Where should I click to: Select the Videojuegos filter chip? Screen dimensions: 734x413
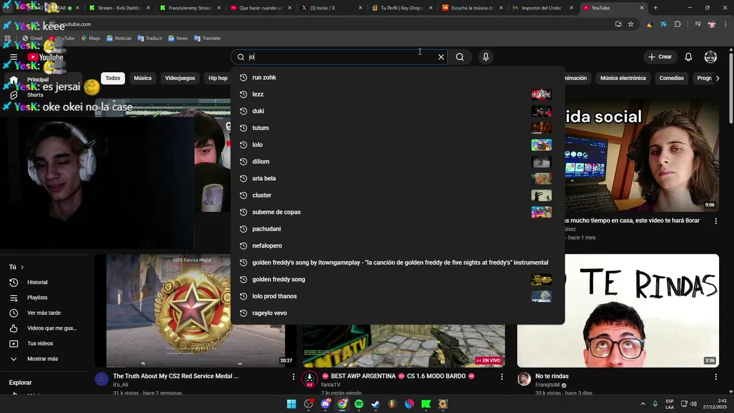[180, 78]
